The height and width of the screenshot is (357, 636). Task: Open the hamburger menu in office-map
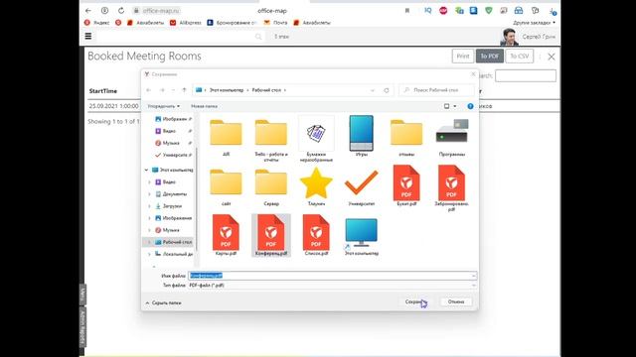(88, 36)
